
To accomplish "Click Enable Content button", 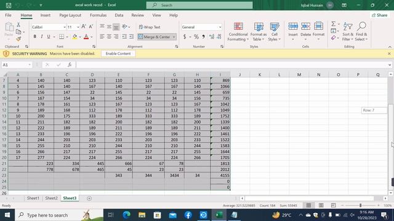I will tap(118, 53).
